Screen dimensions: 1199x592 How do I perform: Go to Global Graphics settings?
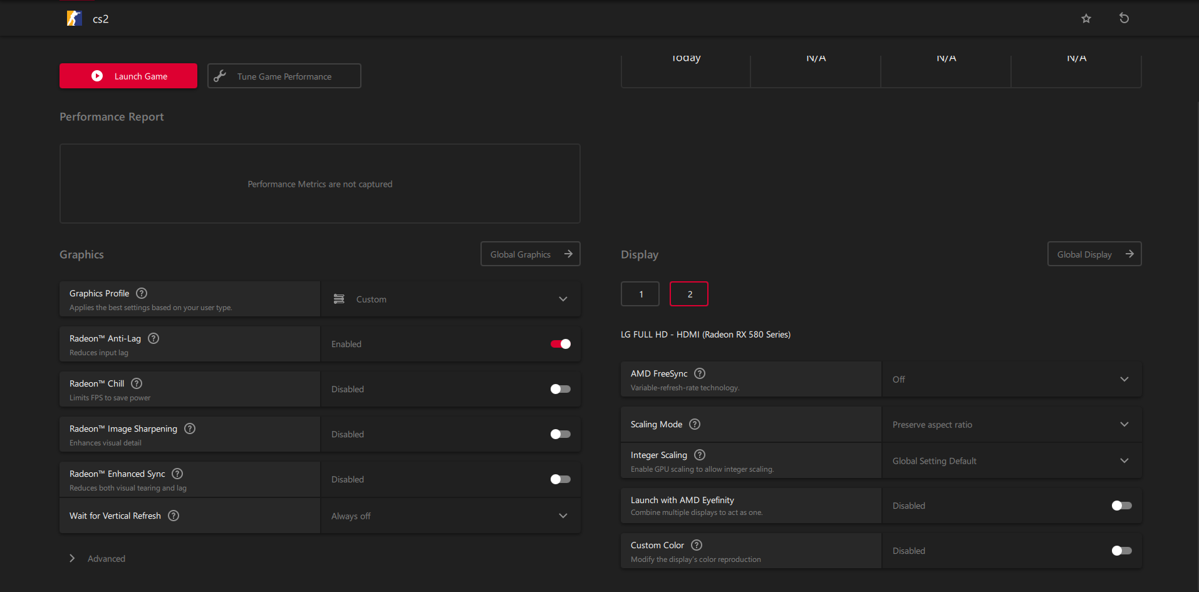pos(531,254)
